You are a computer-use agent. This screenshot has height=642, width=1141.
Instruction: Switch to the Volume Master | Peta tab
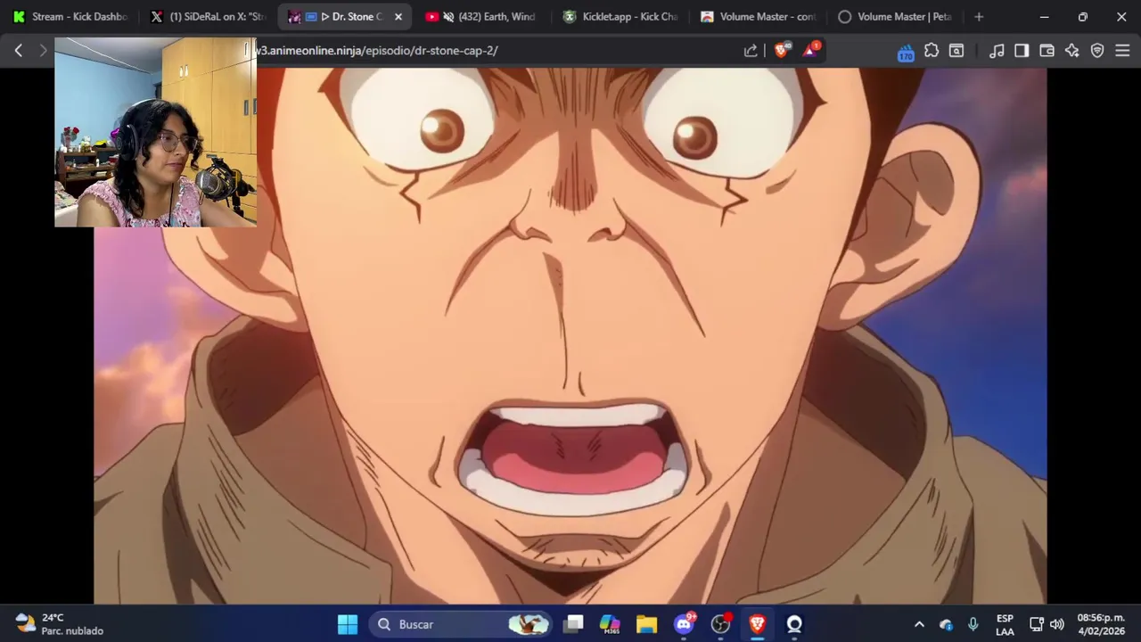[x=895, y=17]
